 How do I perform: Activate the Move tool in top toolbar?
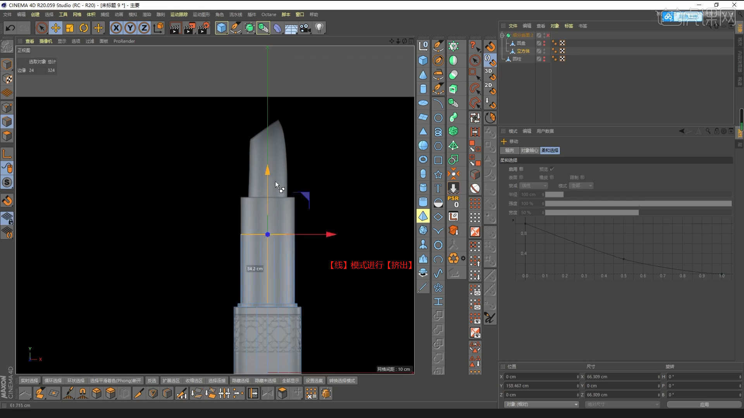coord(56,28)
